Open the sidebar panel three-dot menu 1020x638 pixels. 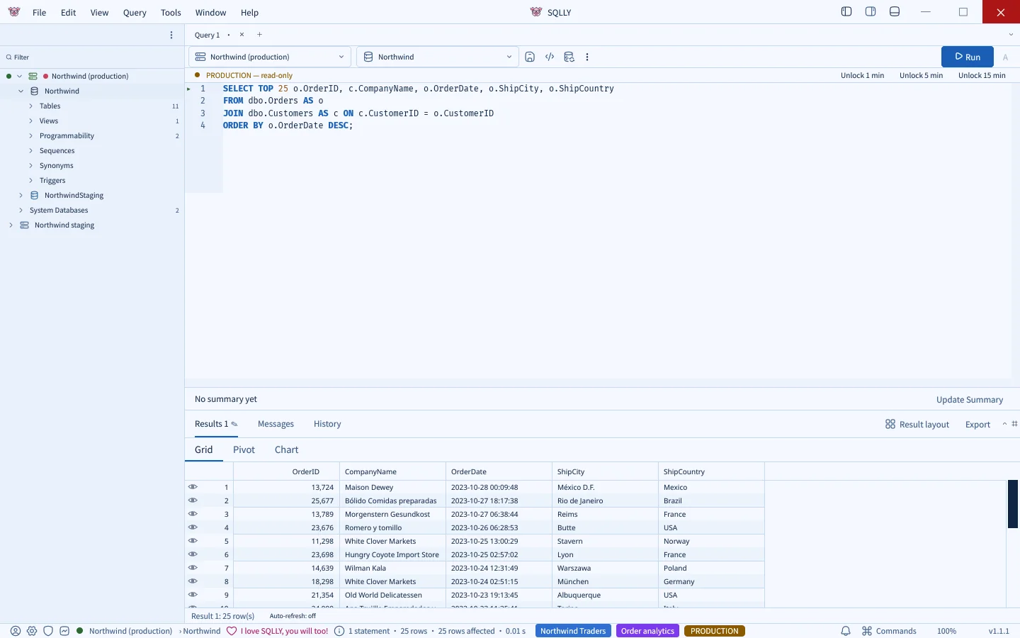(x=171, y=35)
